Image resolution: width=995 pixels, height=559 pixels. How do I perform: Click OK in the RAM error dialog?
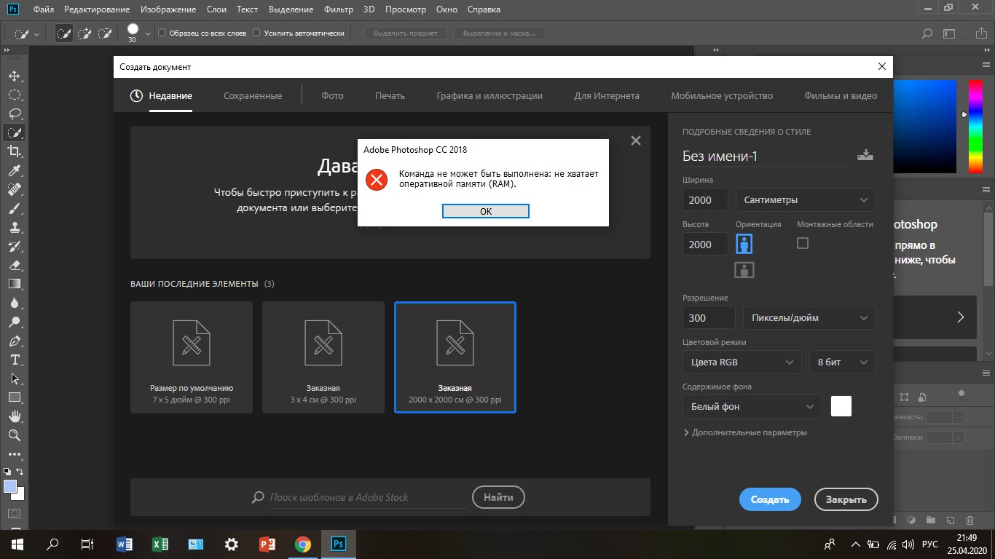coord(486,211)
